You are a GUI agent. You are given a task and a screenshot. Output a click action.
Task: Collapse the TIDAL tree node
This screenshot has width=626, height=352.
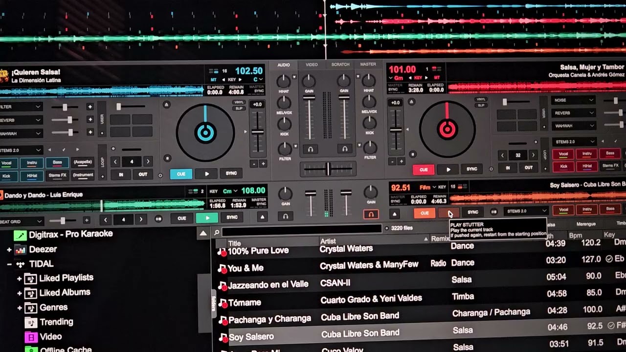(9, 264)
